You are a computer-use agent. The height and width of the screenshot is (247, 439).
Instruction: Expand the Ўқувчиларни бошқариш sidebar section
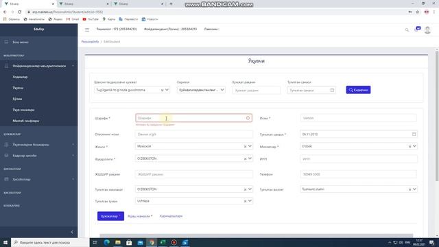[x=39, y=145]
